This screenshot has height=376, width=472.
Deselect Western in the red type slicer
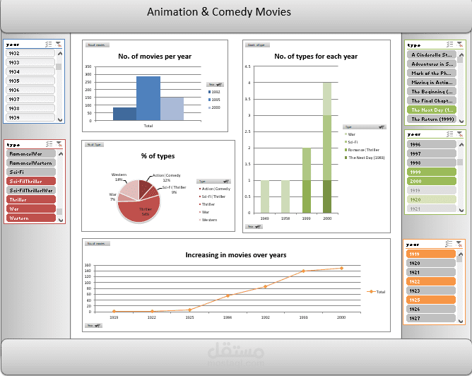click(x=31, y=218)
